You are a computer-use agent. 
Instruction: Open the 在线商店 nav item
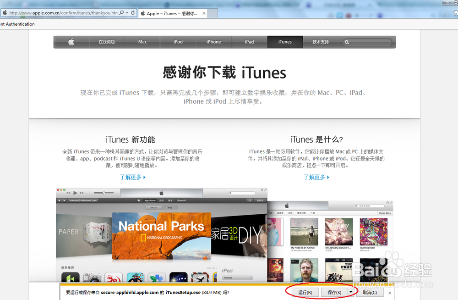107,42
